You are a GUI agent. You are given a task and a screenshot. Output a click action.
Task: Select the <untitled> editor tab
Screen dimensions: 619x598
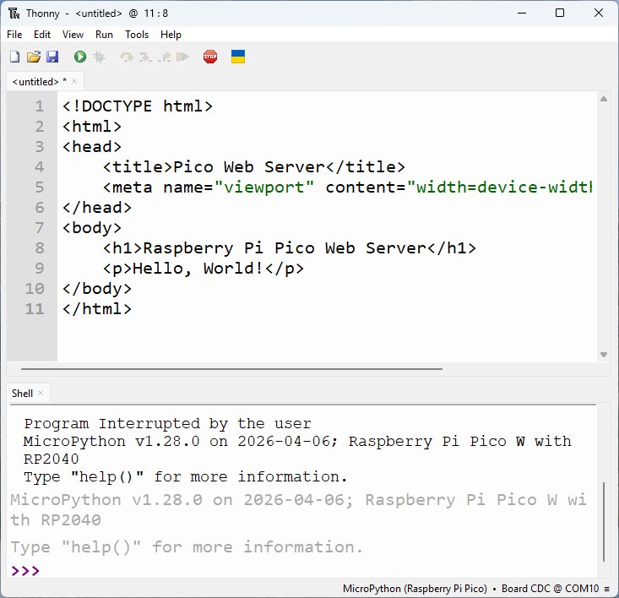click(x=39, y=82)
